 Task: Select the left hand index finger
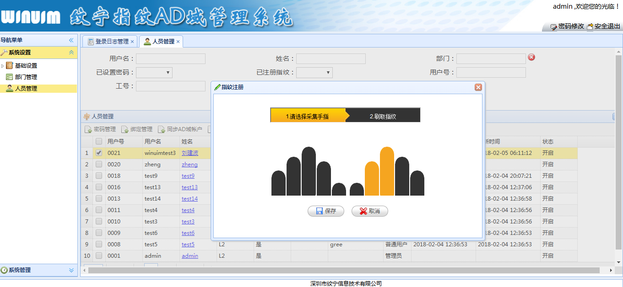pyautogui.click(x=324, y=178)
